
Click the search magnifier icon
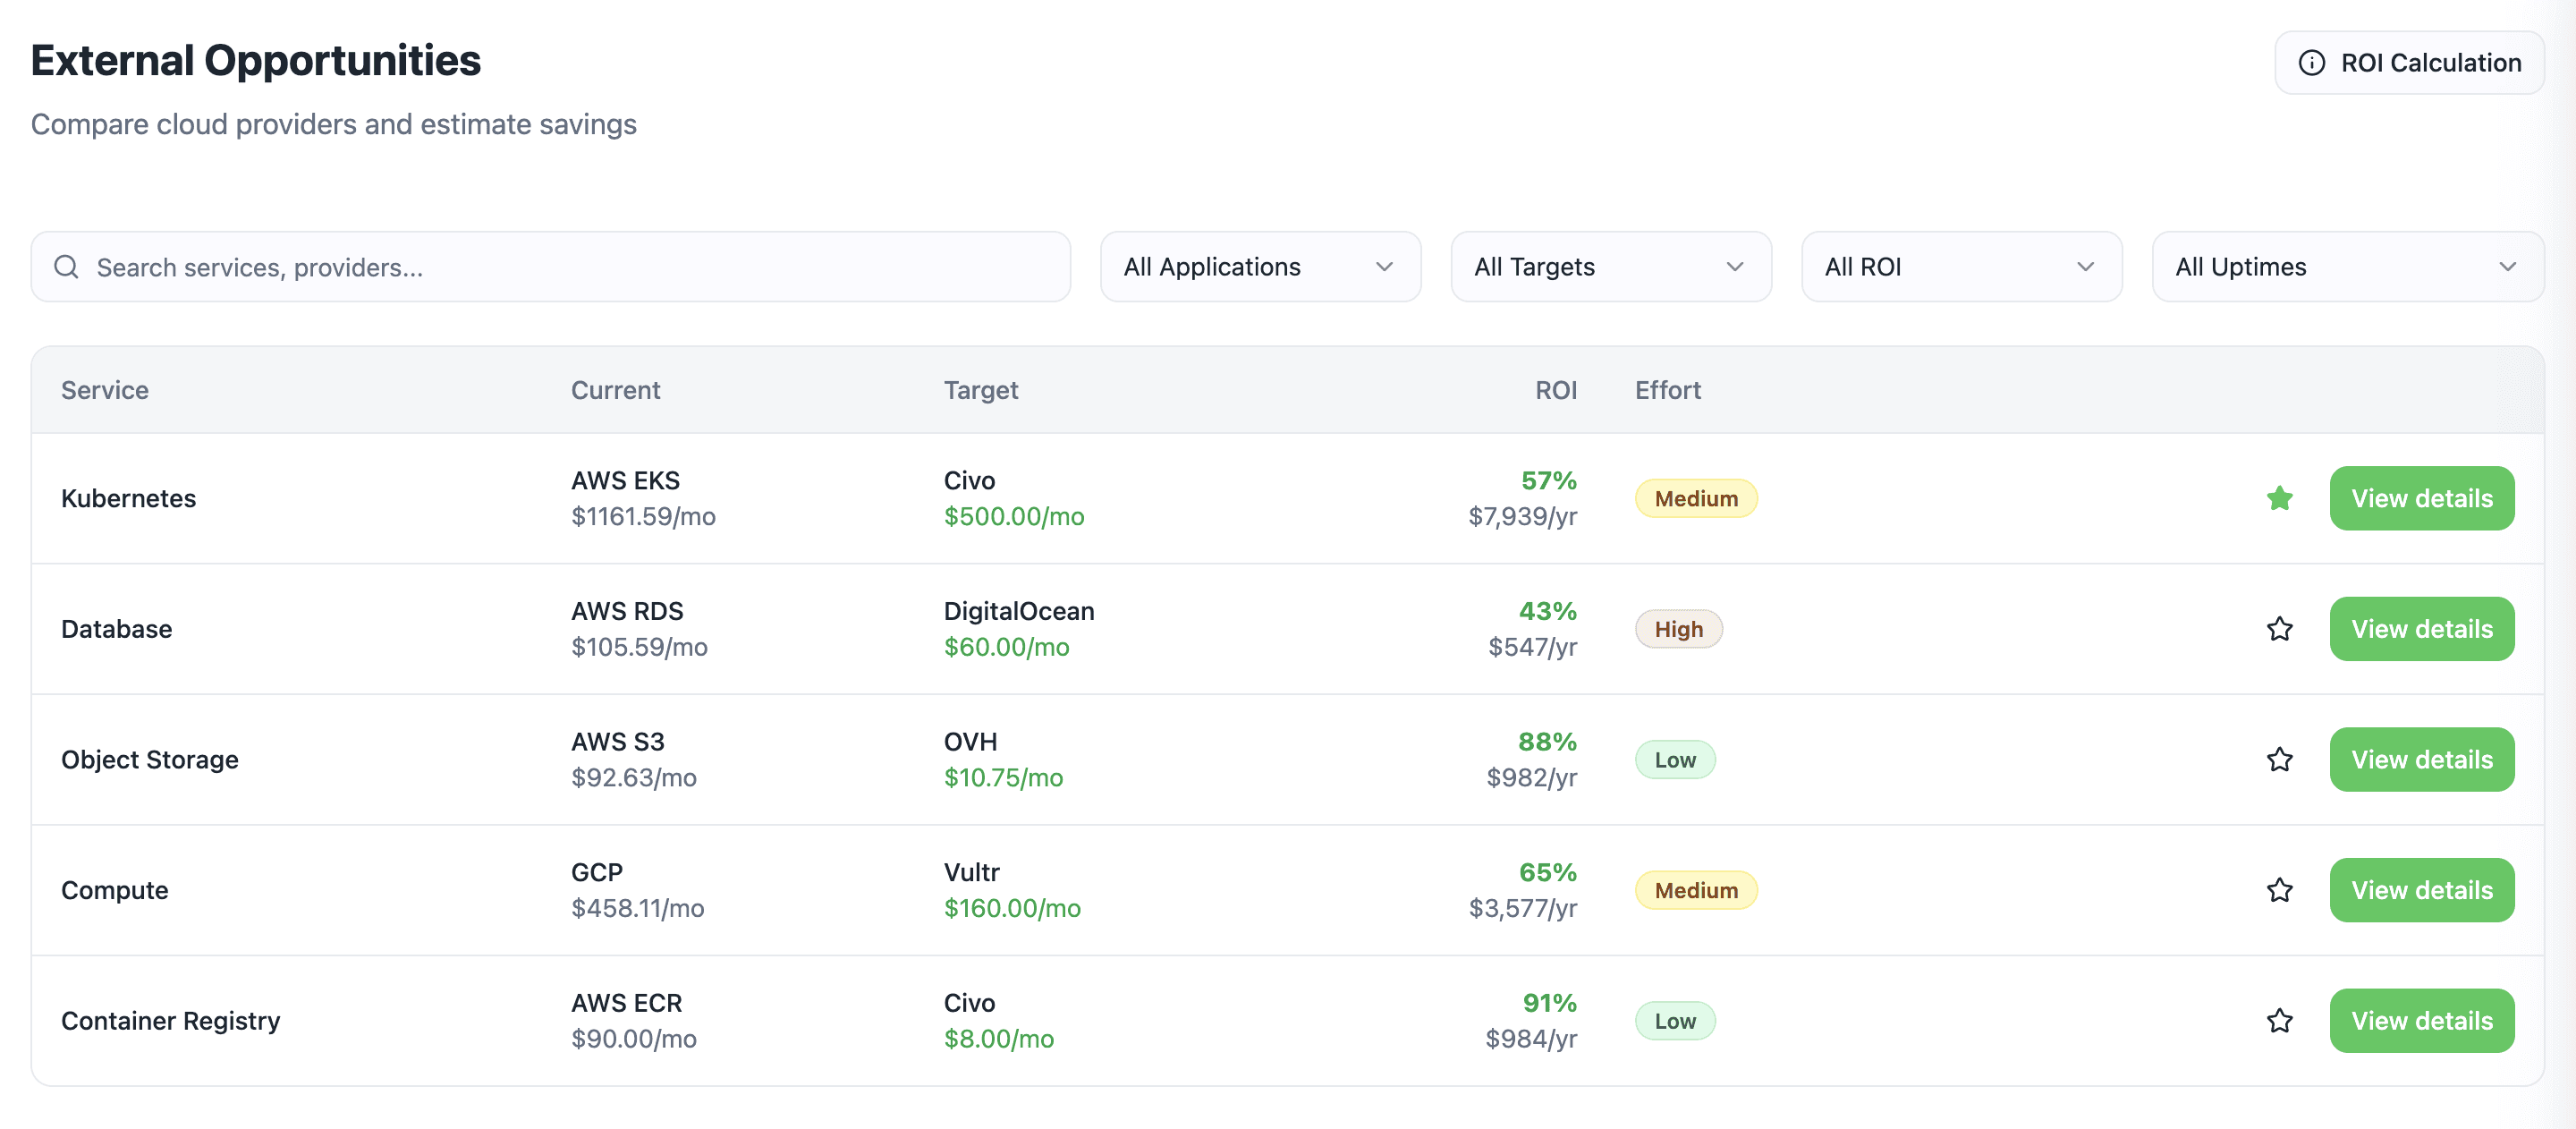(x=66, y=267)
